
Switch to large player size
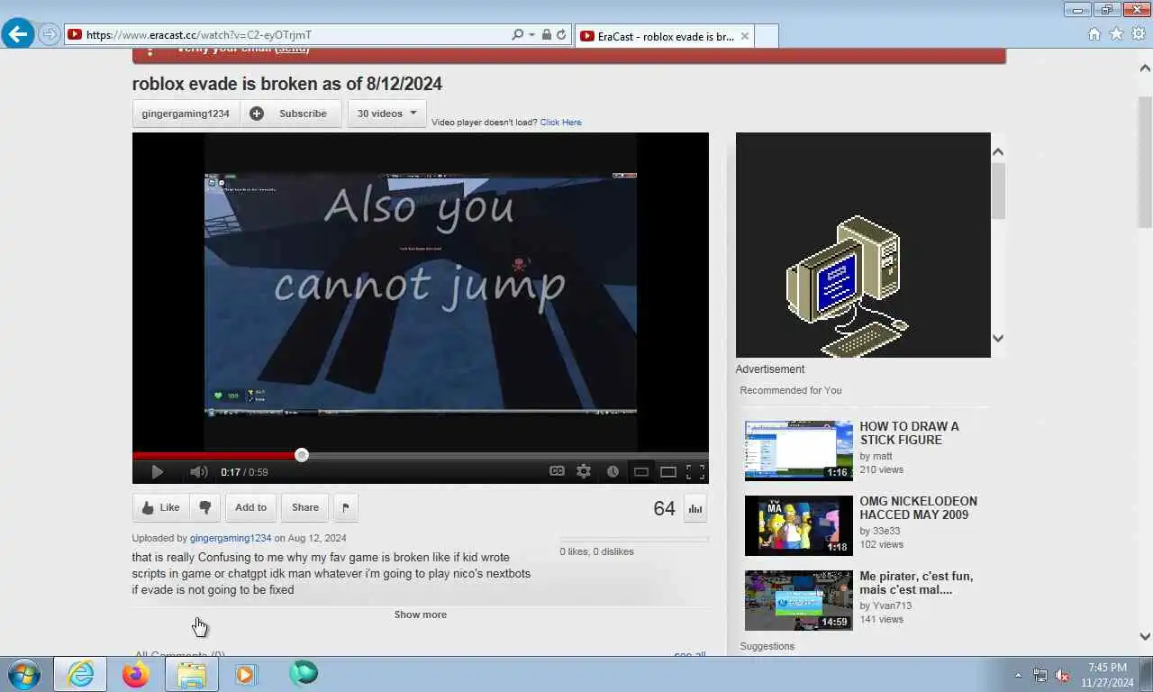pyautogui.click(x=668, y=471)
